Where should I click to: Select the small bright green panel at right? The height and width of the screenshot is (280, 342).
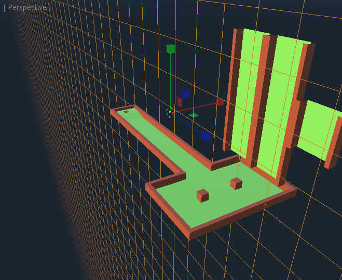coord(319,129)
